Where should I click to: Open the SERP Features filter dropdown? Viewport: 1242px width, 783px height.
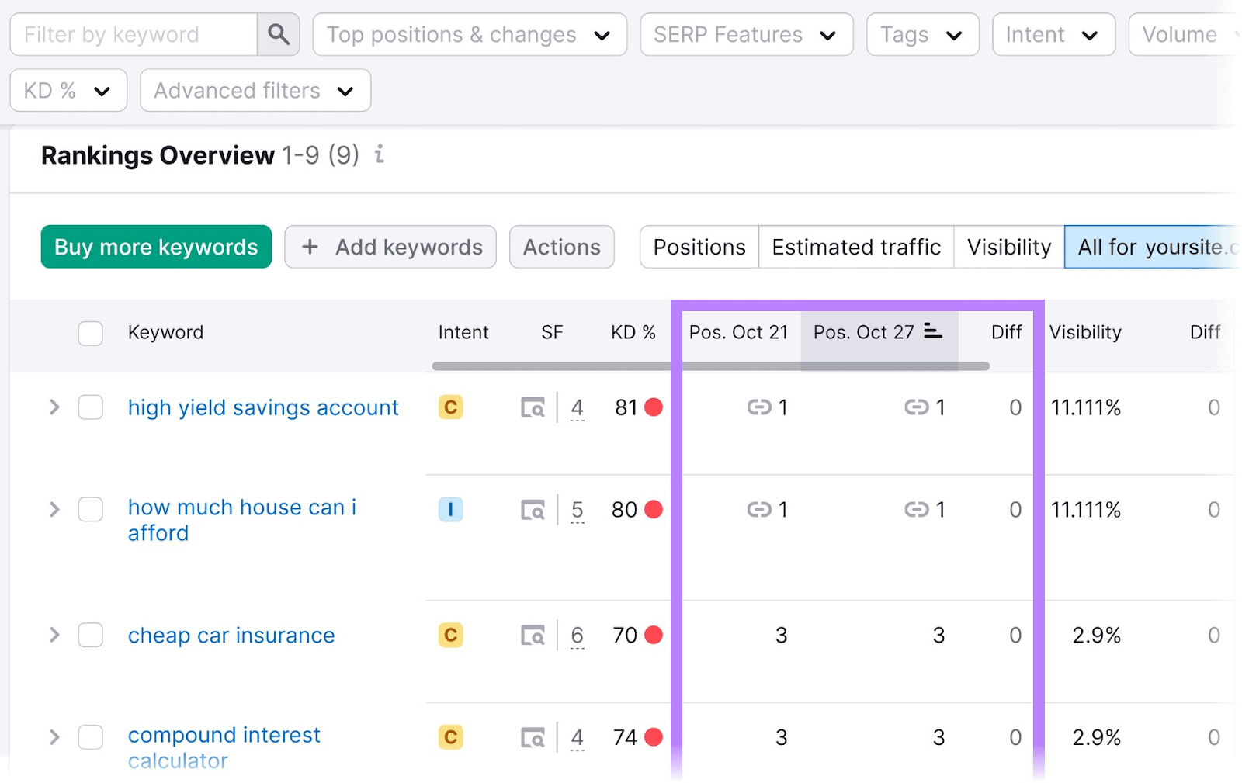[745, 34]
